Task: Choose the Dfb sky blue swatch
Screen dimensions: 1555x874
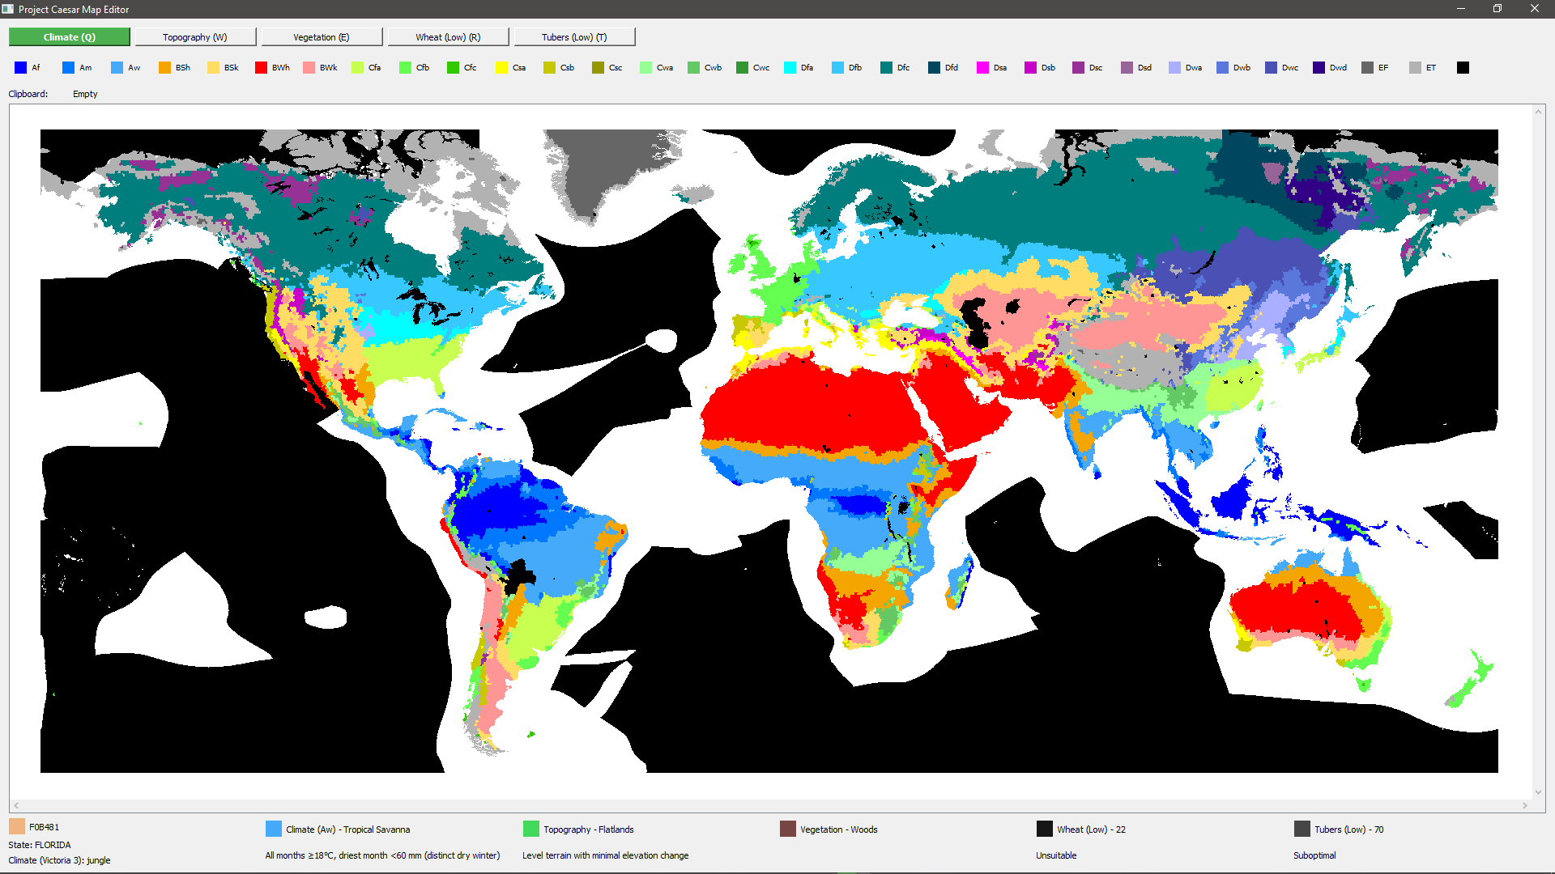Action: point(838,68)
